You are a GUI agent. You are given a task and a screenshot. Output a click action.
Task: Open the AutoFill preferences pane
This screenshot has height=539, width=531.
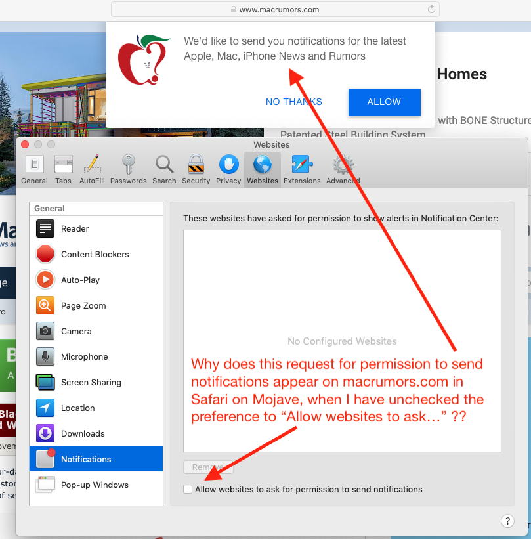point(92,169)
